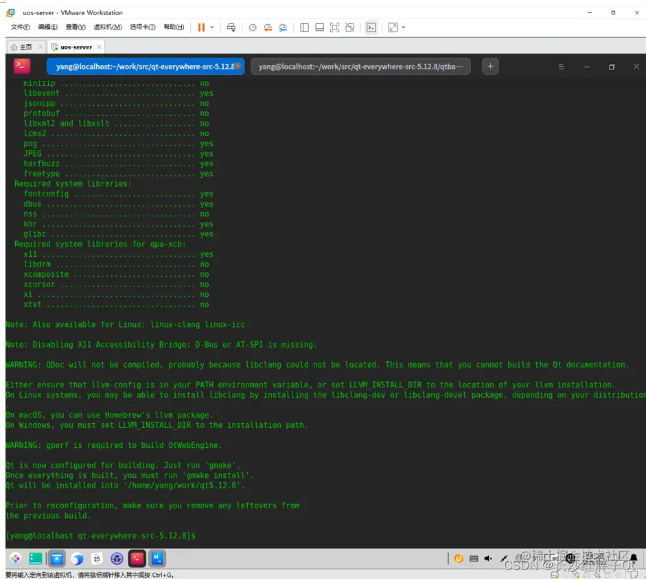Switch to the second terminal tab qtba…
This screenshot has width=646, height=579.
coord(360,67)
